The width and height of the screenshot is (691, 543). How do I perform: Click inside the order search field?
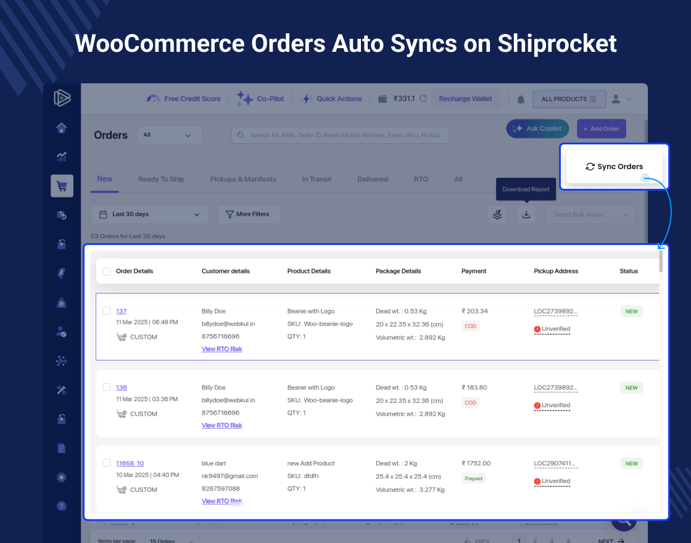pos(339,135)
